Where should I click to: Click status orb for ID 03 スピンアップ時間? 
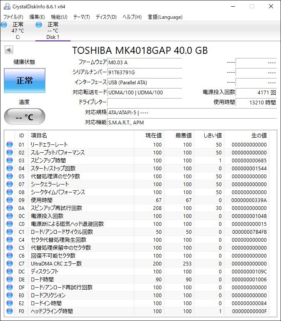click(10, 160)
